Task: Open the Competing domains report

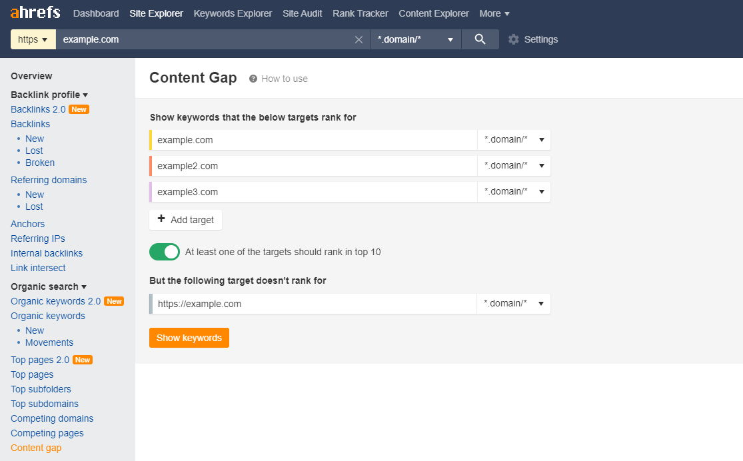Action: coord(51,418)
